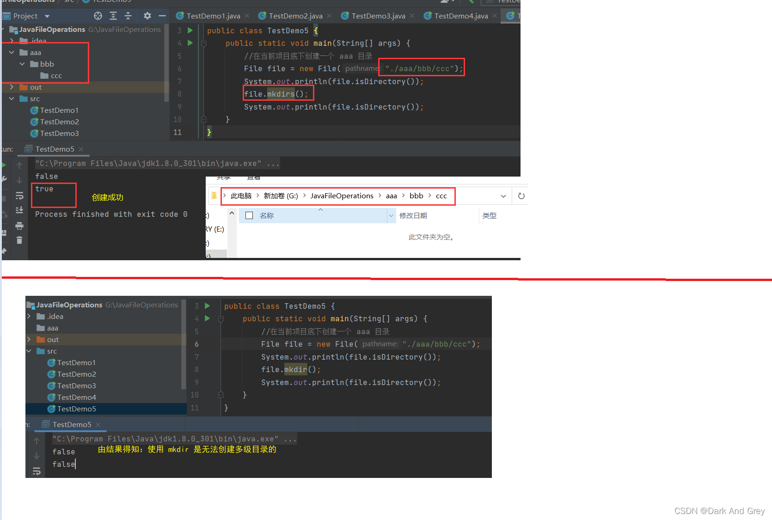Image resolution: width=772 pixels, height=520 pixels.
Task: Click run gutter arrow on line 3, lower editor
Action: [207, 306]
